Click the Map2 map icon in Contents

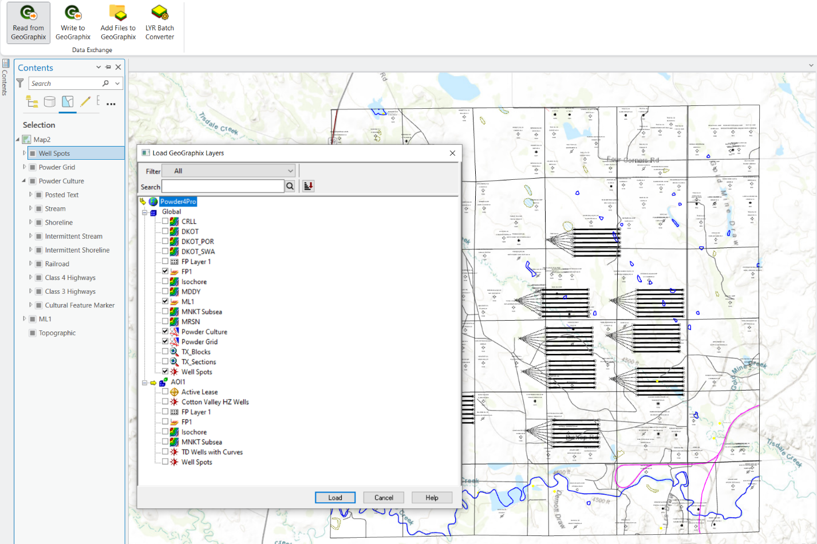point(27,140)
